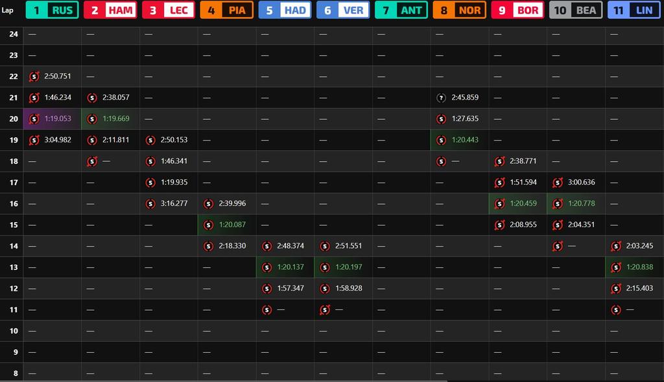This screenshot has width=664, height=382.
Task: Click the purple lap time 1:19.053
Action: pos(58,118)
